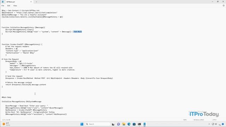Viewport: 226px width, 127px height.
Task: Click the "# Form the Request" comment
Action: (10, 59)
